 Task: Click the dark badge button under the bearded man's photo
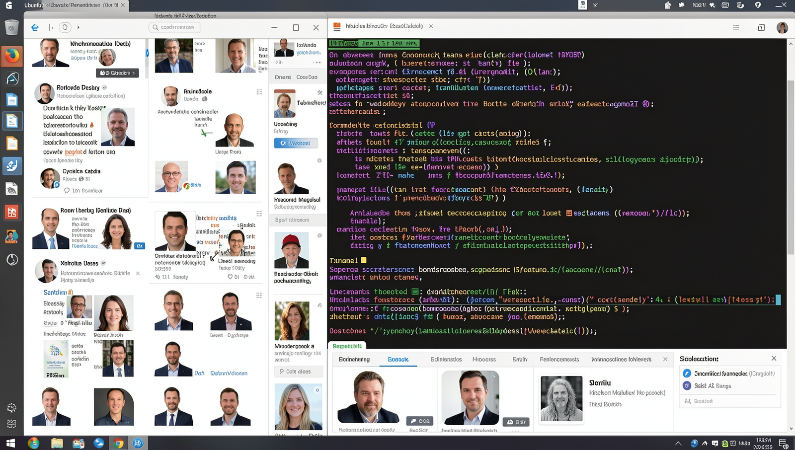click(420, 421)
